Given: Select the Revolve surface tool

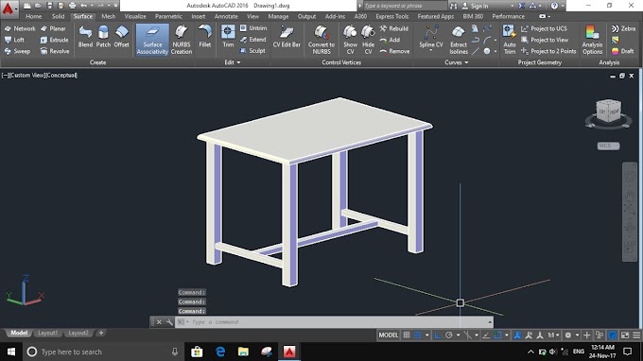Looking at the screenshot, I should 55,51.
